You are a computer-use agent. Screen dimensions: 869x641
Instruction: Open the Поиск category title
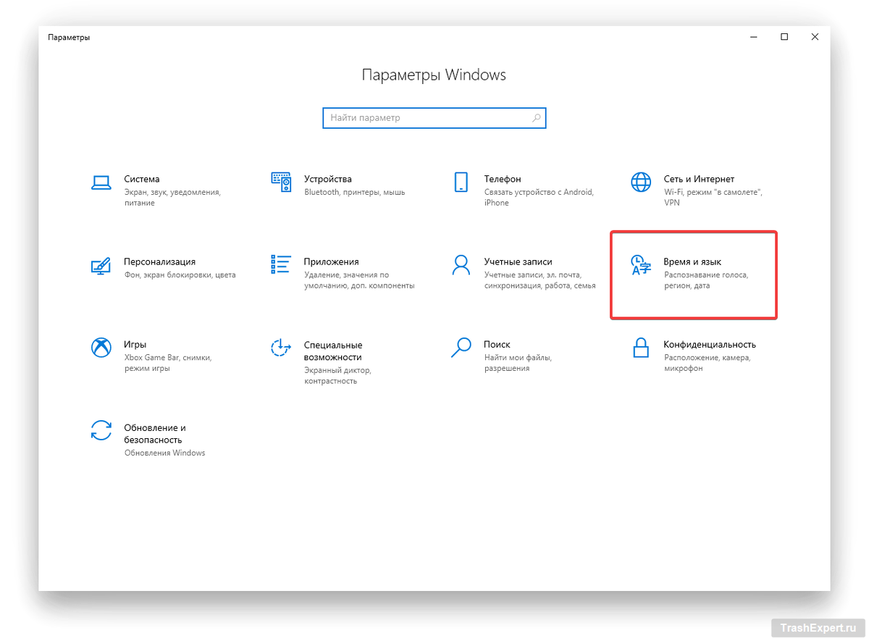click(x=498, y=345)
